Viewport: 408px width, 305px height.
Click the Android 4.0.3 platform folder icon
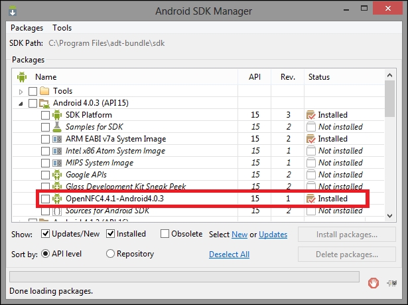click(x=44, y=103)
